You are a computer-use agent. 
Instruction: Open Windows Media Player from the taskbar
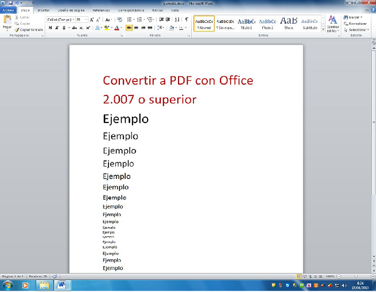click(25, 285)
